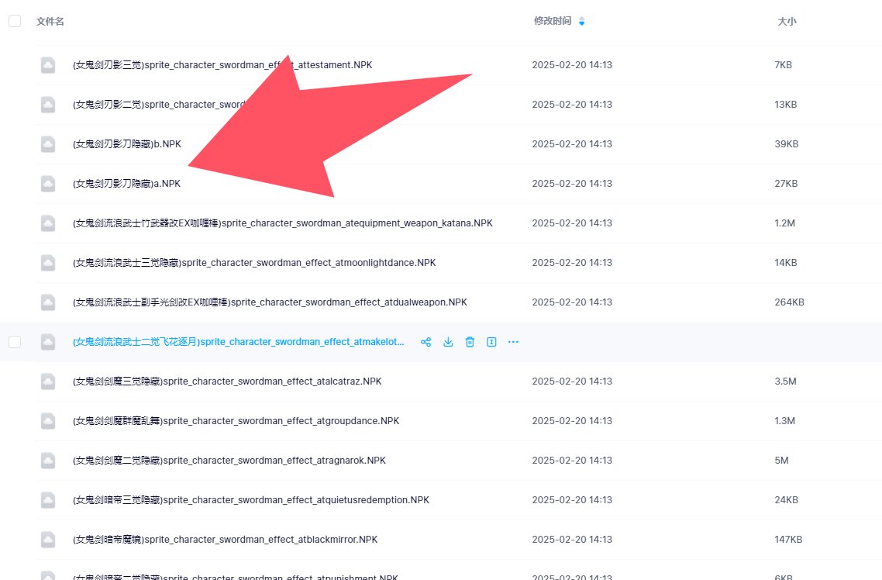Screen dimensions: 882x580
Task: Click date cell of the atblackmirror.NPK row
Action: click(x=572, y=540)
